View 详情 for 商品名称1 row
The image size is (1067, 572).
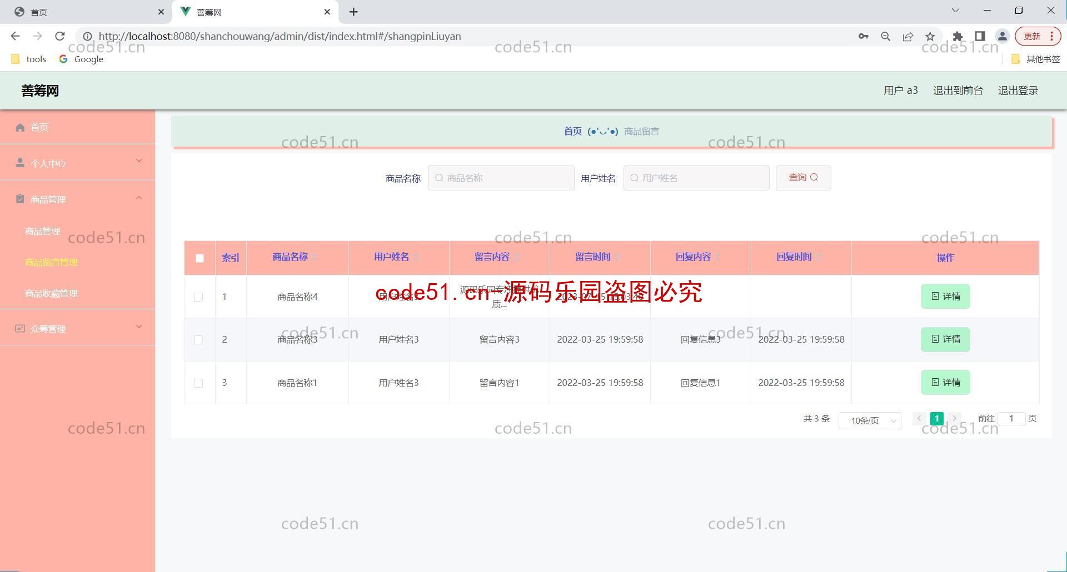pos(945,383)
